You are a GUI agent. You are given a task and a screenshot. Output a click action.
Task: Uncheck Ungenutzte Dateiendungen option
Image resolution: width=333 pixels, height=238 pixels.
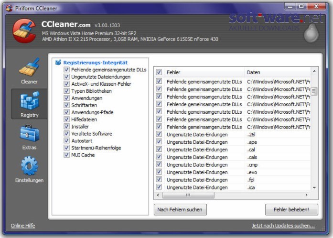66,77
